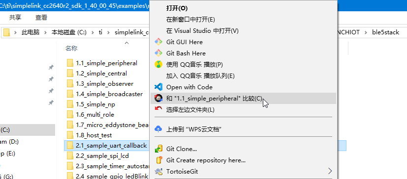Expand the TortoiseGit submenu arrow
The image size is (407, 179).
coord(330,171)
